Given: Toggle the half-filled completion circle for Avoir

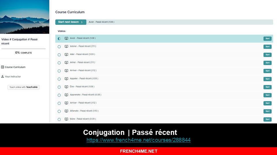Looking at the screenshot, I should pos(59,38).
